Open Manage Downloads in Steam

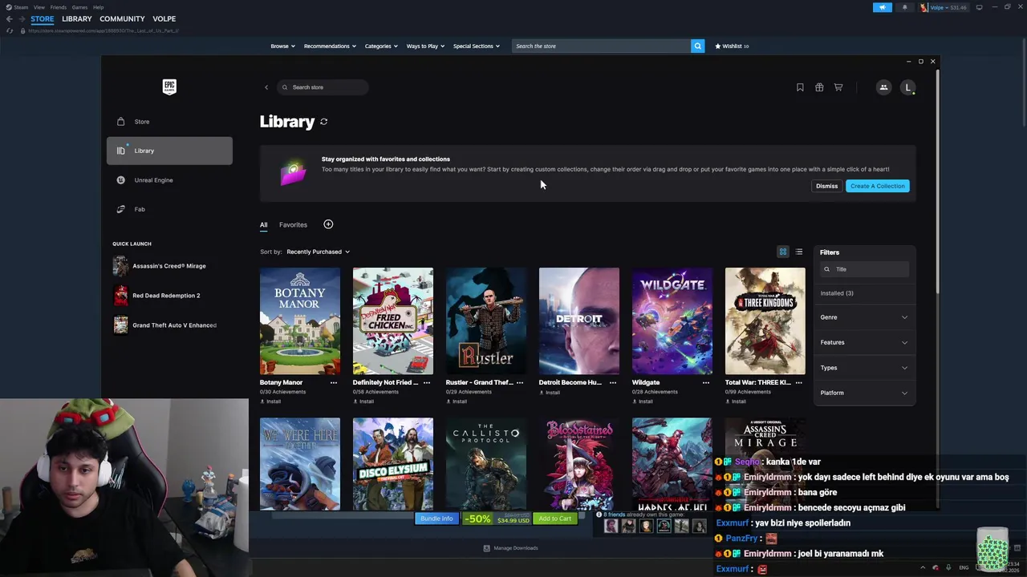point(510,548)
